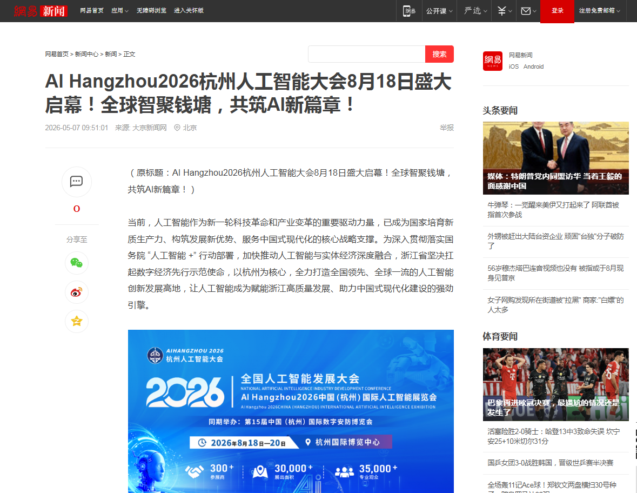Open the 注册免费邮箱 dropdown

(600, 11)
